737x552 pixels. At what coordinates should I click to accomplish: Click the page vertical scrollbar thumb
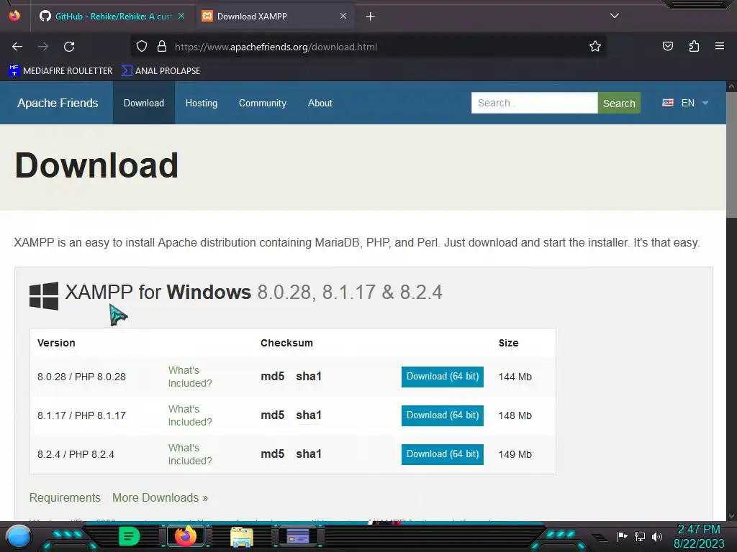[731, 155]
